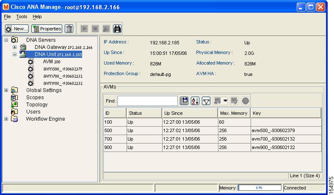Click the Global Settings folder icon

[14, 90]
